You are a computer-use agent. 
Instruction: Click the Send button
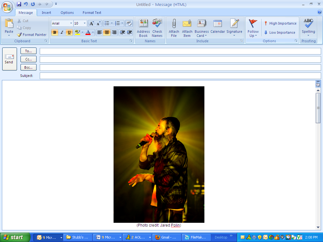[x=9, y=59]
